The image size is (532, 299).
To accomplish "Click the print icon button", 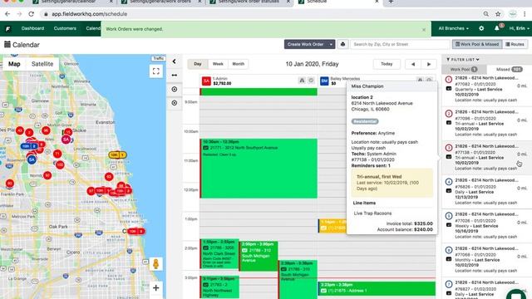I will click(342, 44).
